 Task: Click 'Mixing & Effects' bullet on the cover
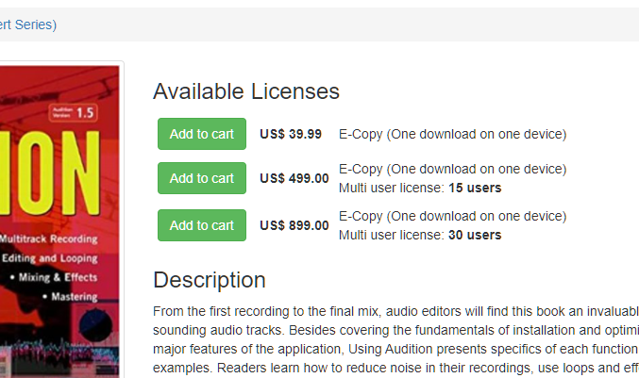69,277
